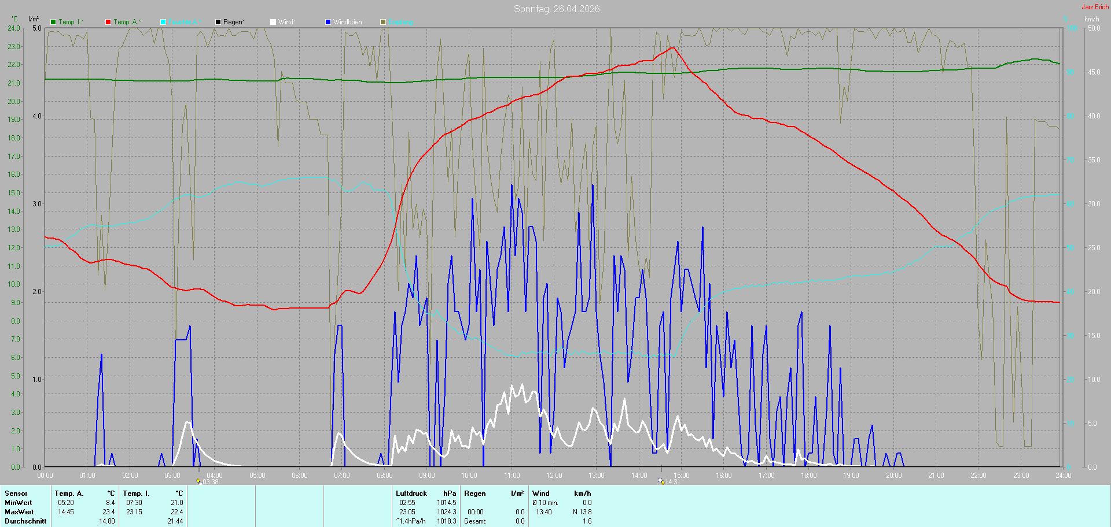The width and height of the screenshot is (1111, 527).
Task: Click the cyan Feuchte A. legend swatch
Action: [163, 22]
